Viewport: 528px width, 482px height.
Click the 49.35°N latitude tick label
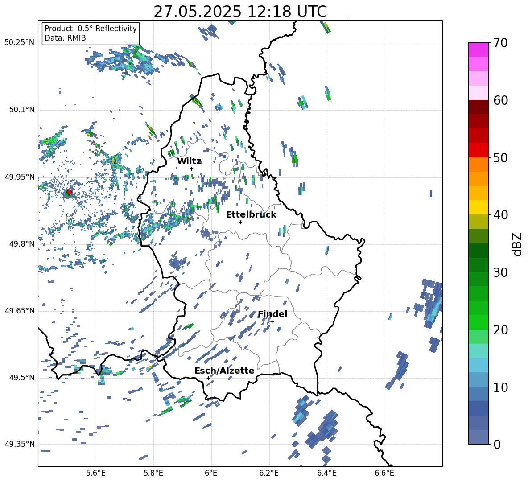click(x=20, y=444)
